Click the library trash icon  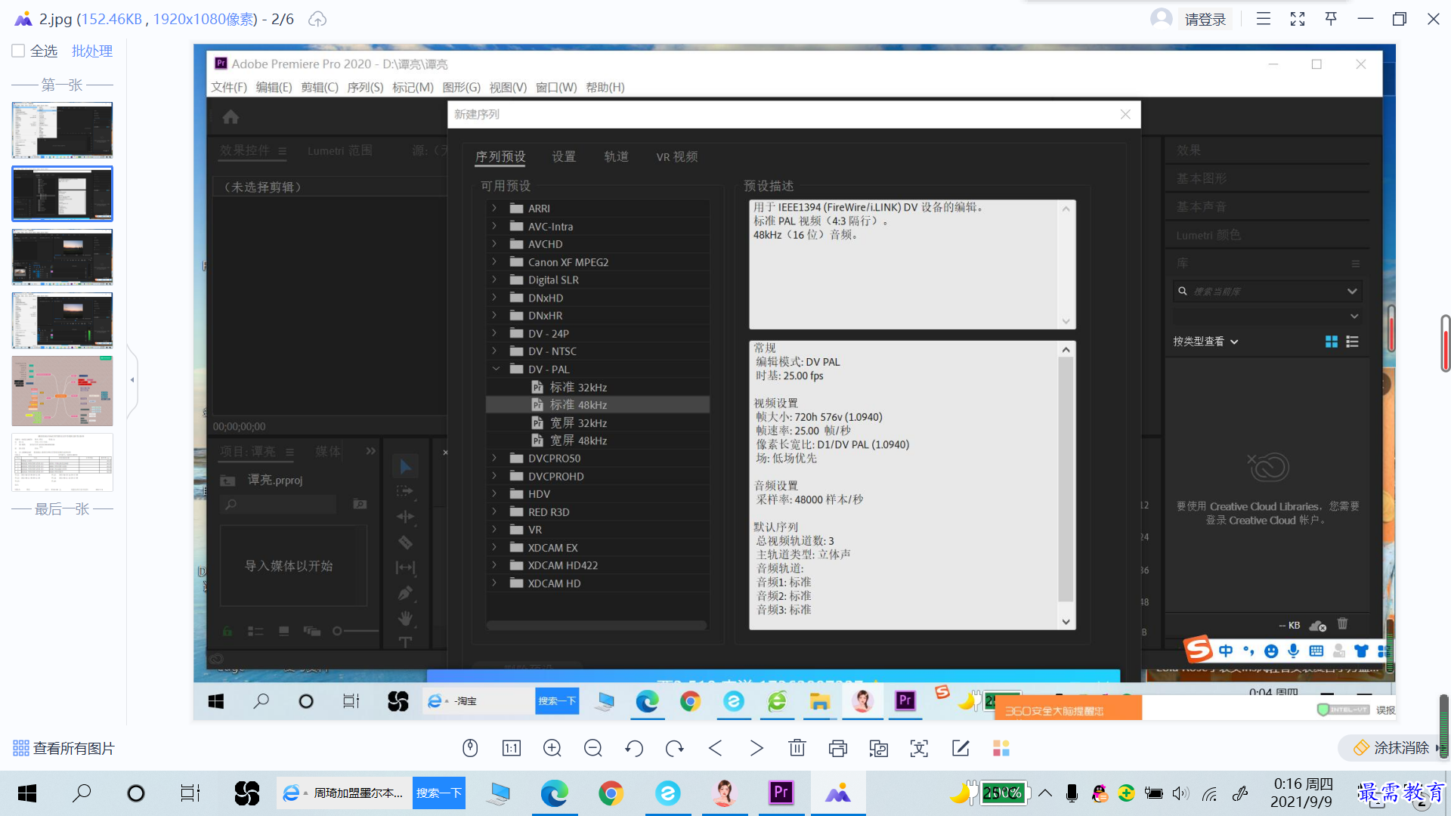pyautogui.click(x=1343, y=624)
